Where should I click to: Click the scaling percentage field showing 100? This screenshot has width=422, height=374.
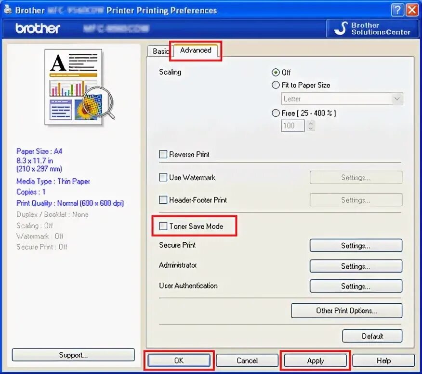[293, 125]
